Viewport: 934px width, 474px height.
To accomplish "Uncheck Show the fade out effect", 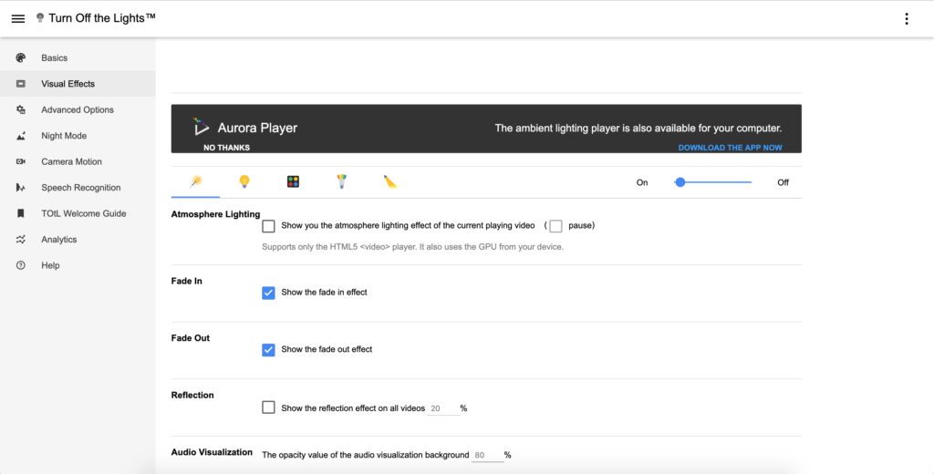I will click(269, 349).
